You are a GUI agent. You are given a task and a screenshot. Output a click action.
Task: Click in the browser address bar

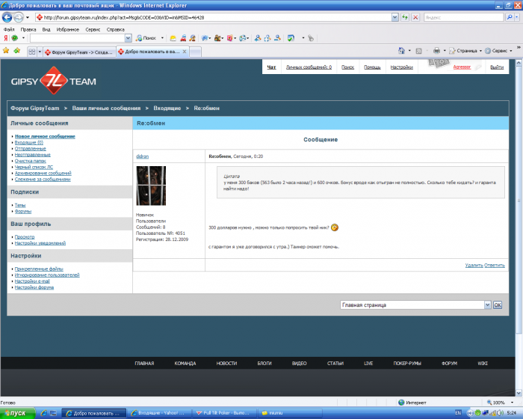(x=214, y=17)
